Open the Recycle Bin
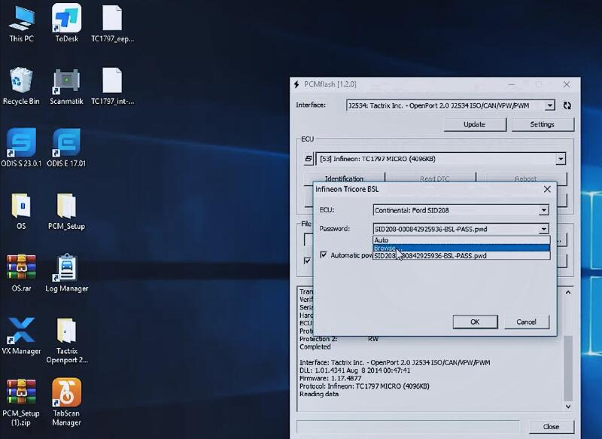Image resolution: width=602 pixels, height=439 pixels. (21, 81)
